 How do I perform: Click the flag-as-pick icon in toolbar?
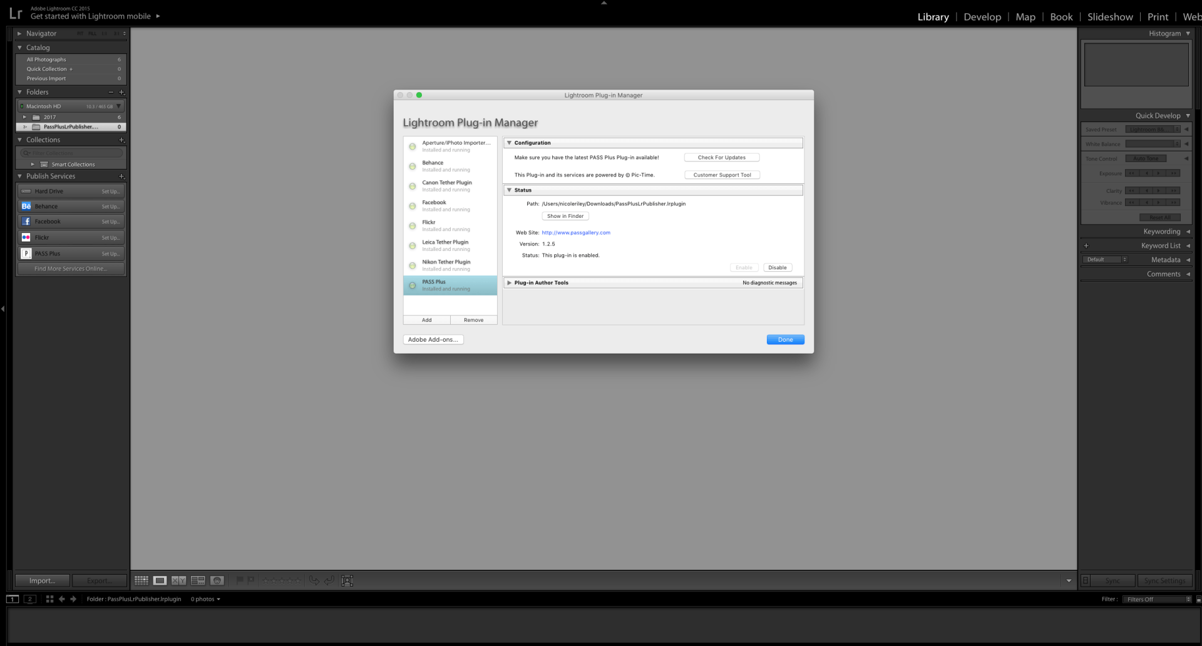[x=239, y=581]
